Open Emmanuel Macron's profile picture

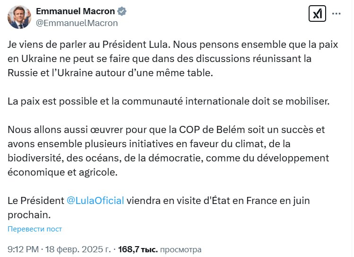[x=19, y=18]
